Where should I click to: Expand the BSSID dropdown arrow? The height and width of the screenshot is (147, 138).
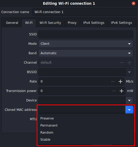coord(129,72)
